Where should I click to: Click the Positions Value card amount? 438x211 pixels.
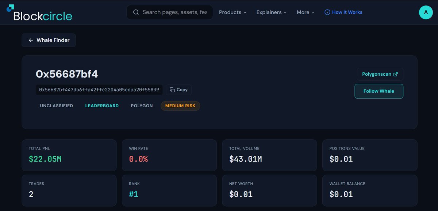pos(341,159)
